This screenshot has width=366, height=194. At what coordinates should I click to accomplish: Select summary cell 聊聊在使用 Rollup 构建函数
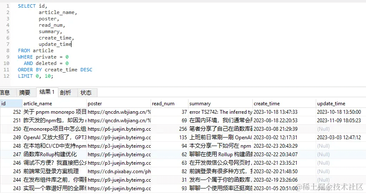click(x=220, y=155)
